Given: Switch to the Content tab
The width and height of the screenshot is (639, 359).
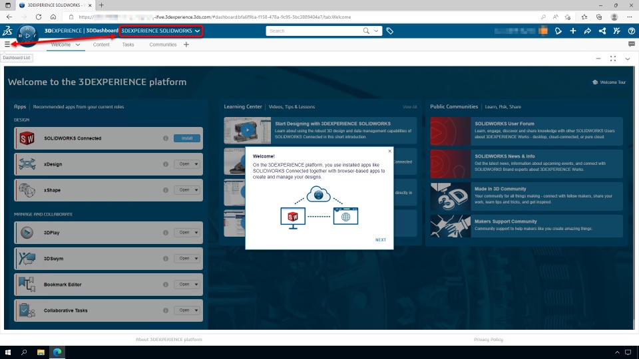Looking at the screenshot, I should point(101,45).
